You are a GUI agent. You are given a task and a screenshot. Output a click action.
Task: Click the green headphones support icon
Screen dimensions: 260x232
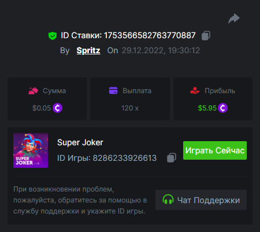168,200
